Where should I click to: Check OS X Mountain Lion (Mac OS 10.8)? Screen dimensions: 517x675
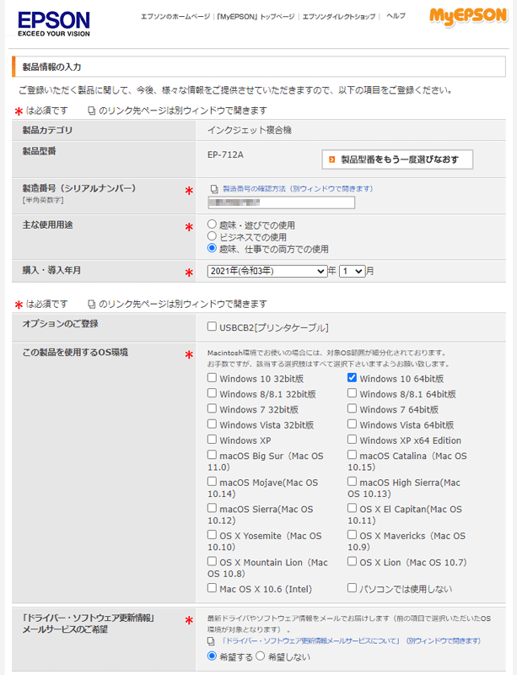(212, 562)
